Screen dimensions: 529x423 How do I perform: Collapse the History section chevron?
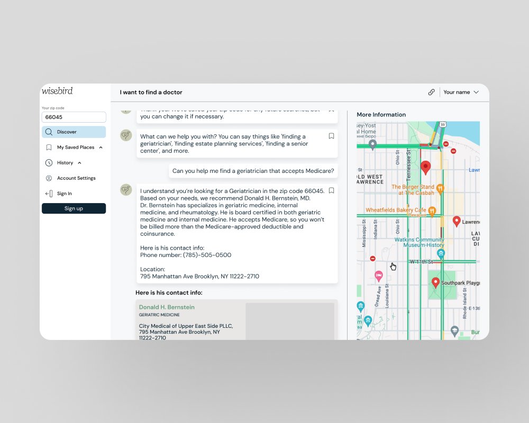pyautogui.click(x=79, y=163)
